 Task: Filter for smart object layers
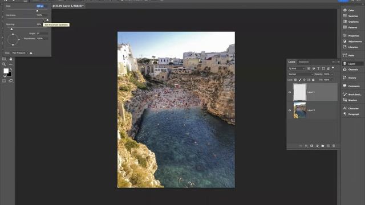328,68
